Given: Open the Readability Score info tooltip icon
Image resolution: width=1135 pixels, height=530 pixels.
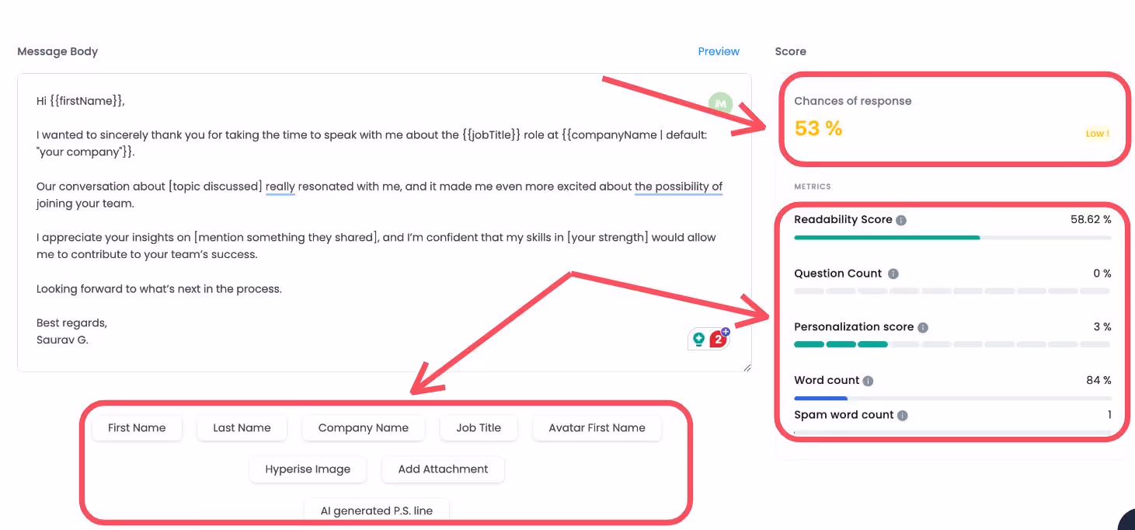Looking at the screenshot, I should coord(900,219).
